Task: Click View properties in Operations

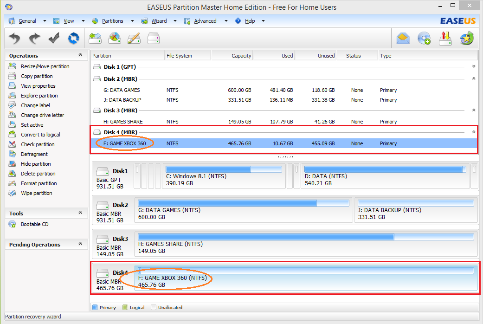Action: click(38, 86)
